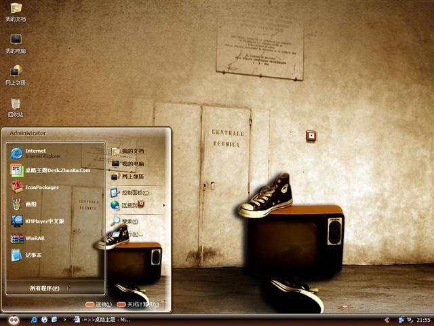Click the globe quick launch icon
Screen dimensions: 434x326
(x=44, y=320)
